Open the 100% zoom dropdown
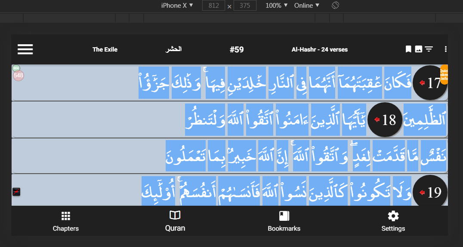Screen dimensions: 463x247 pos(276,6)
